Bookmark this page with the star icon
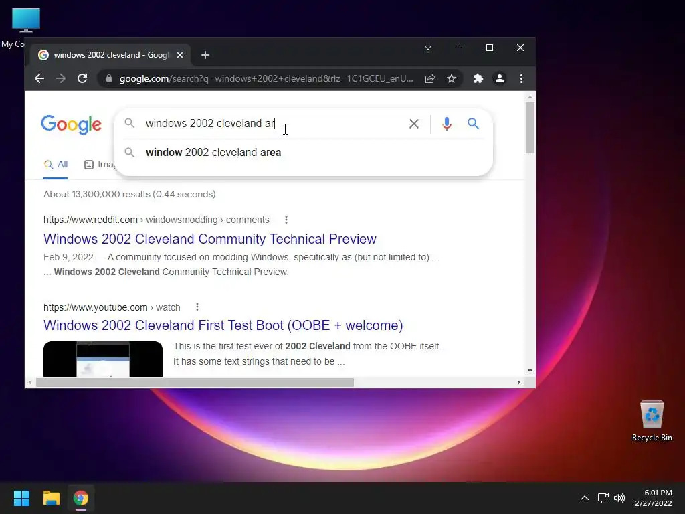This screenshot has height=514, width=685. pyautogui.click(x=452, y=79)
